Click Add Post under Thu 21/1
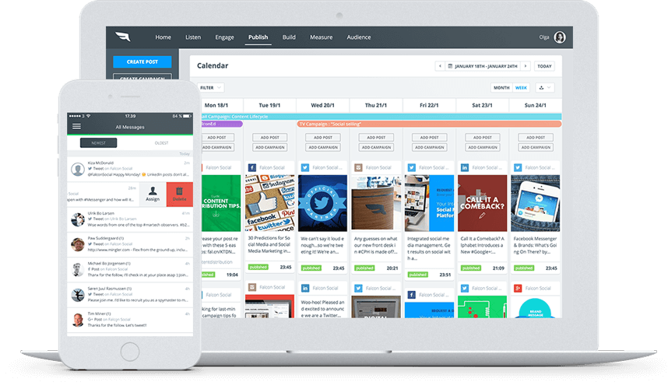This screenshot has height=389, width=668. point(376,138)
